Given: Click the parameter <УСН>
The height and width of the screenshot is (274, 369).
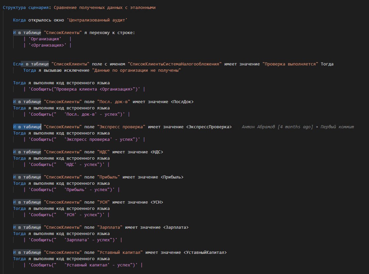Looking at the screenshot, I should 157,202.
